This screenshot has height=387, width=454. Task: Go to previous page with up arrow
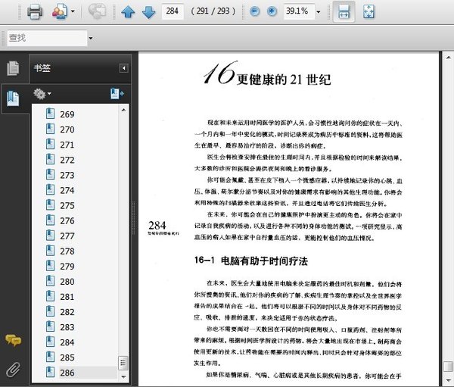[128, 11]
